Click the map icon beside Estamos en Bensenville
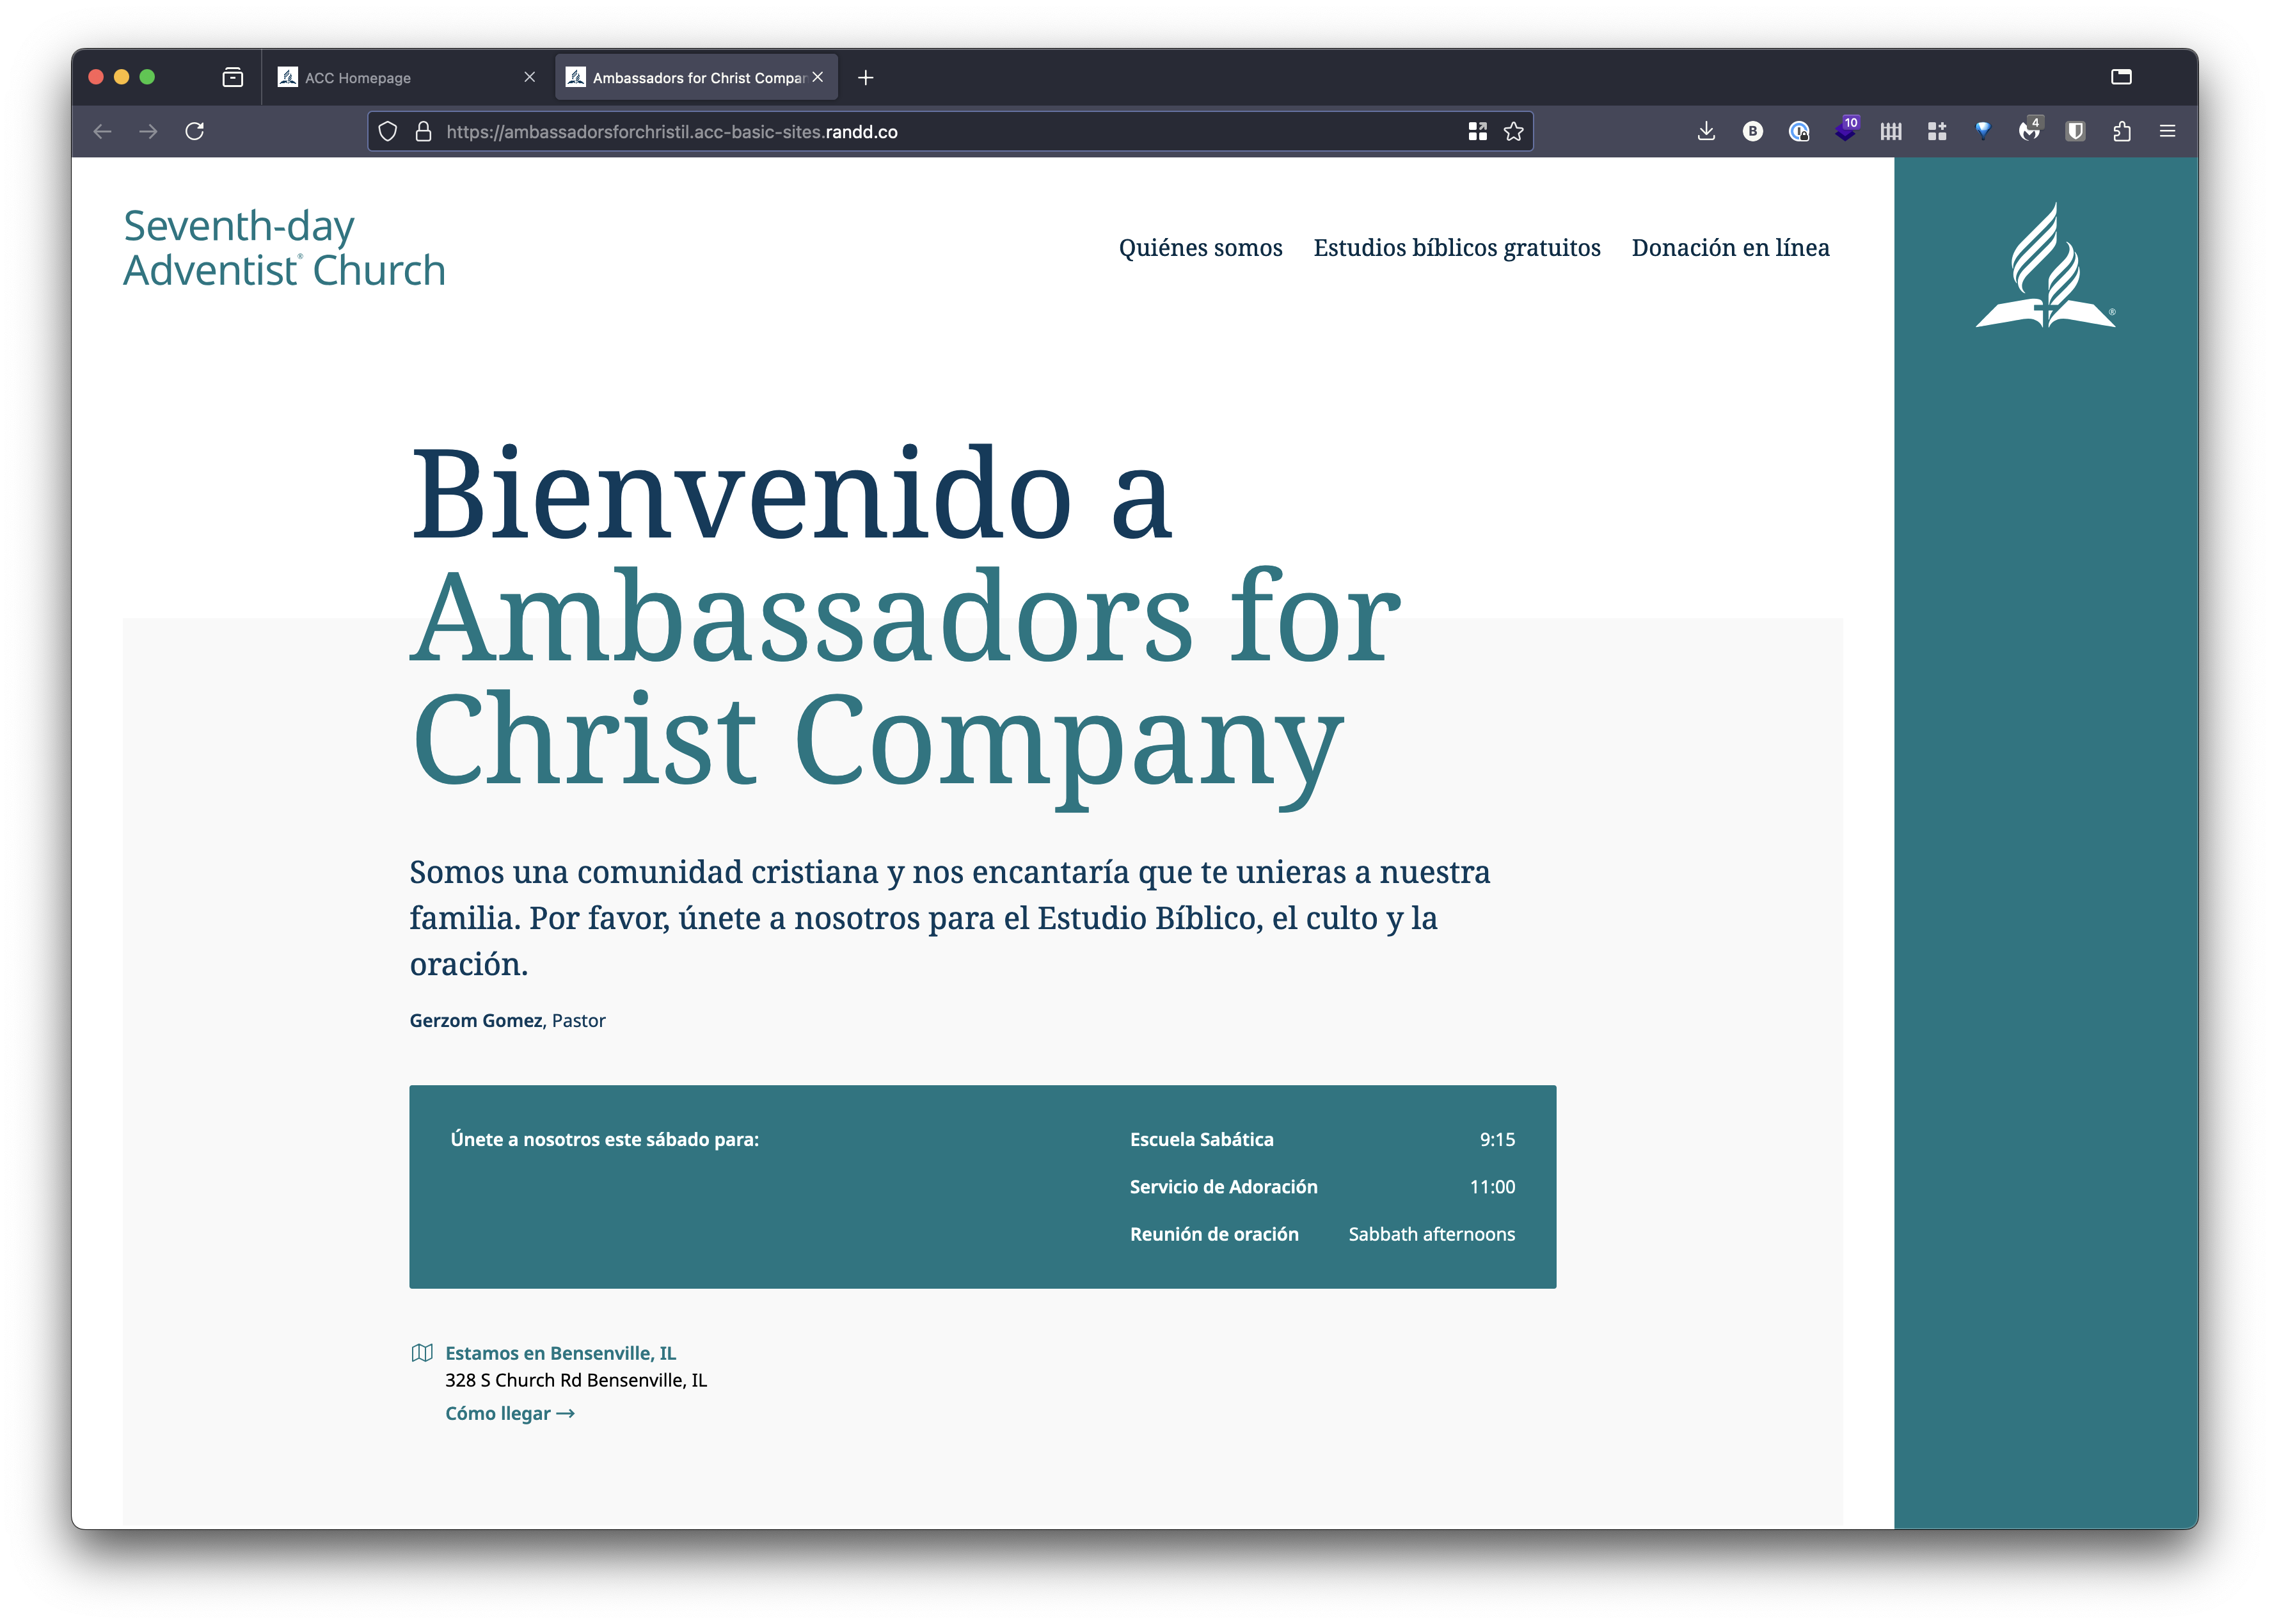 click(422, 1353)
